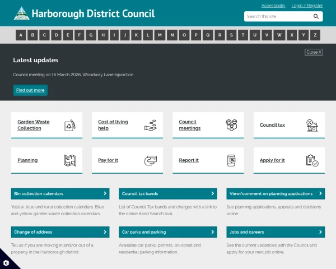Select letter T in the A-Z bar
The image size is (336, 269).
[x=243, y=35]
